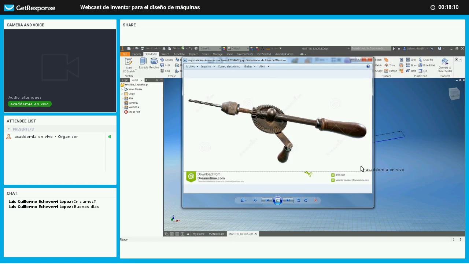Select End of Part marker in tree
469x264 pixels.
click(132, 112)
